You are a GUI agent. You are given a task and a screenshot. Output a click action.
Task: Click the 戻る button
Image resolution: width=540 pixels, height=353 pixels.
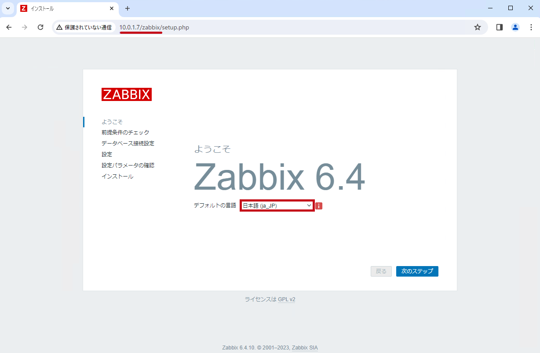[x=381, y=271]
